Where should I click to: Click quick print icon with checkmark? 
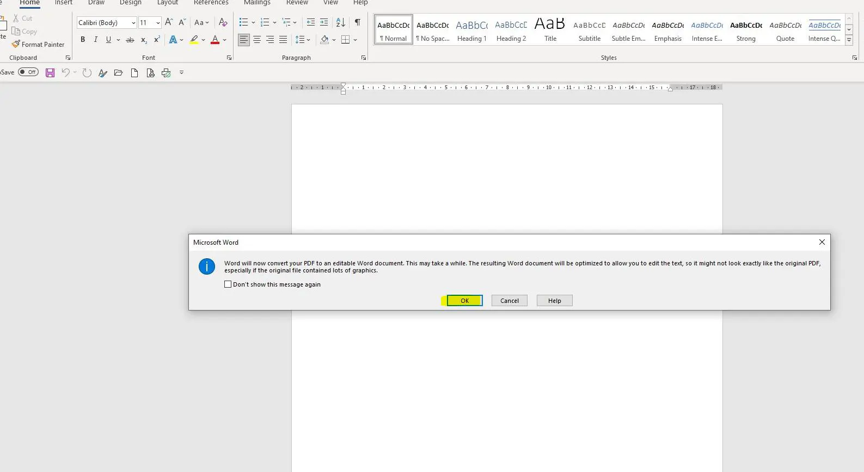pyautogui.click(x=166, y=72)
